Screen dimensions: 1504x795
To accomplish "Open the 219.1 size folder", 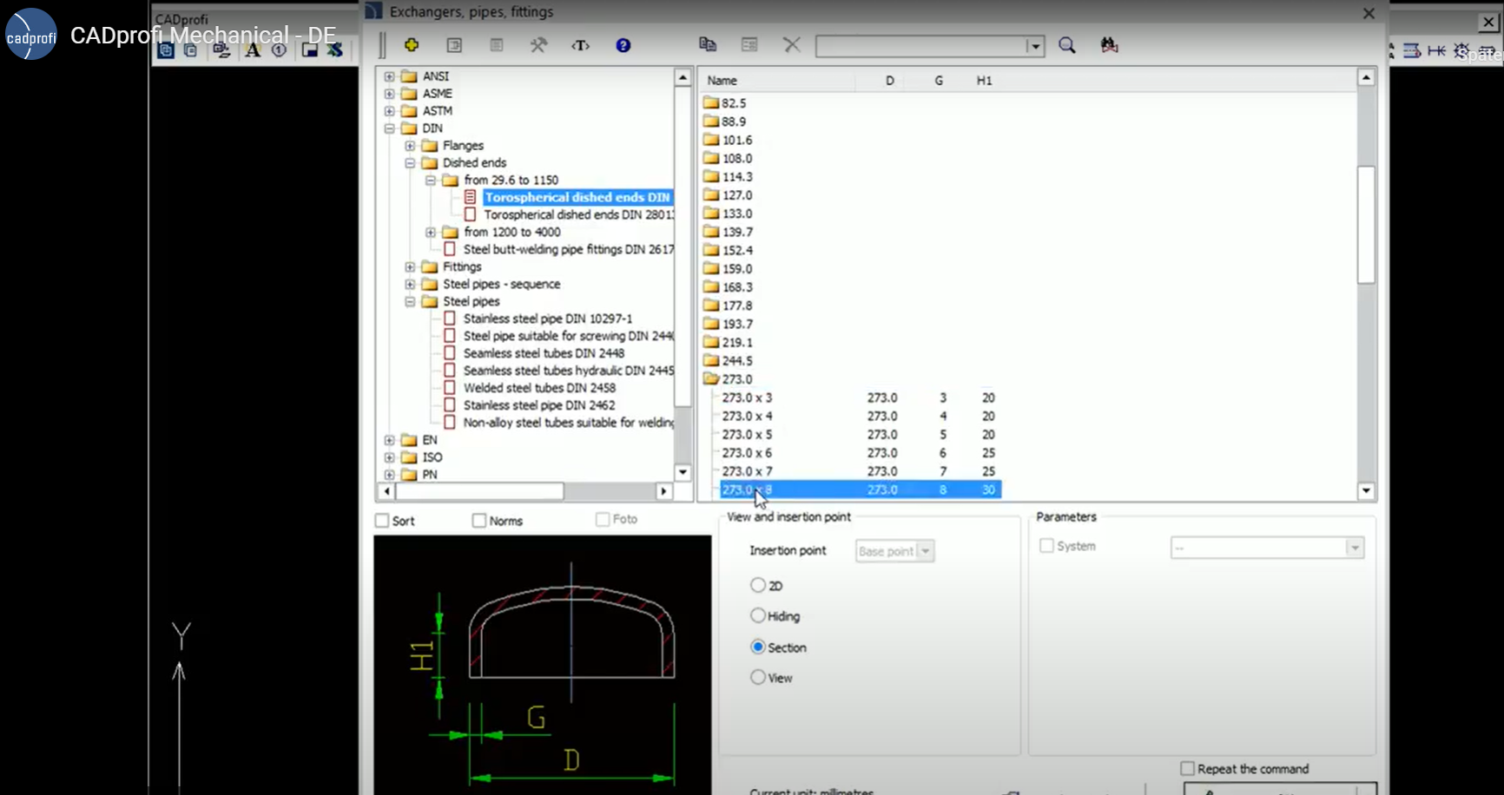I will click(737, 343).
